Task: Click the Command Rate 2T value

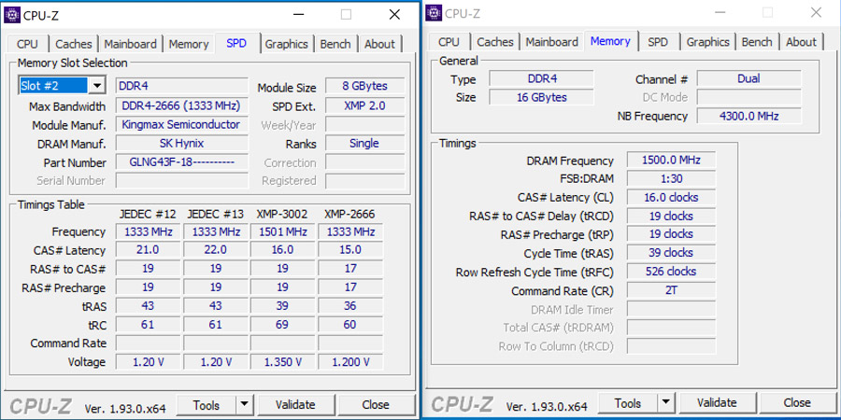Action: click(x=671, y=290)
